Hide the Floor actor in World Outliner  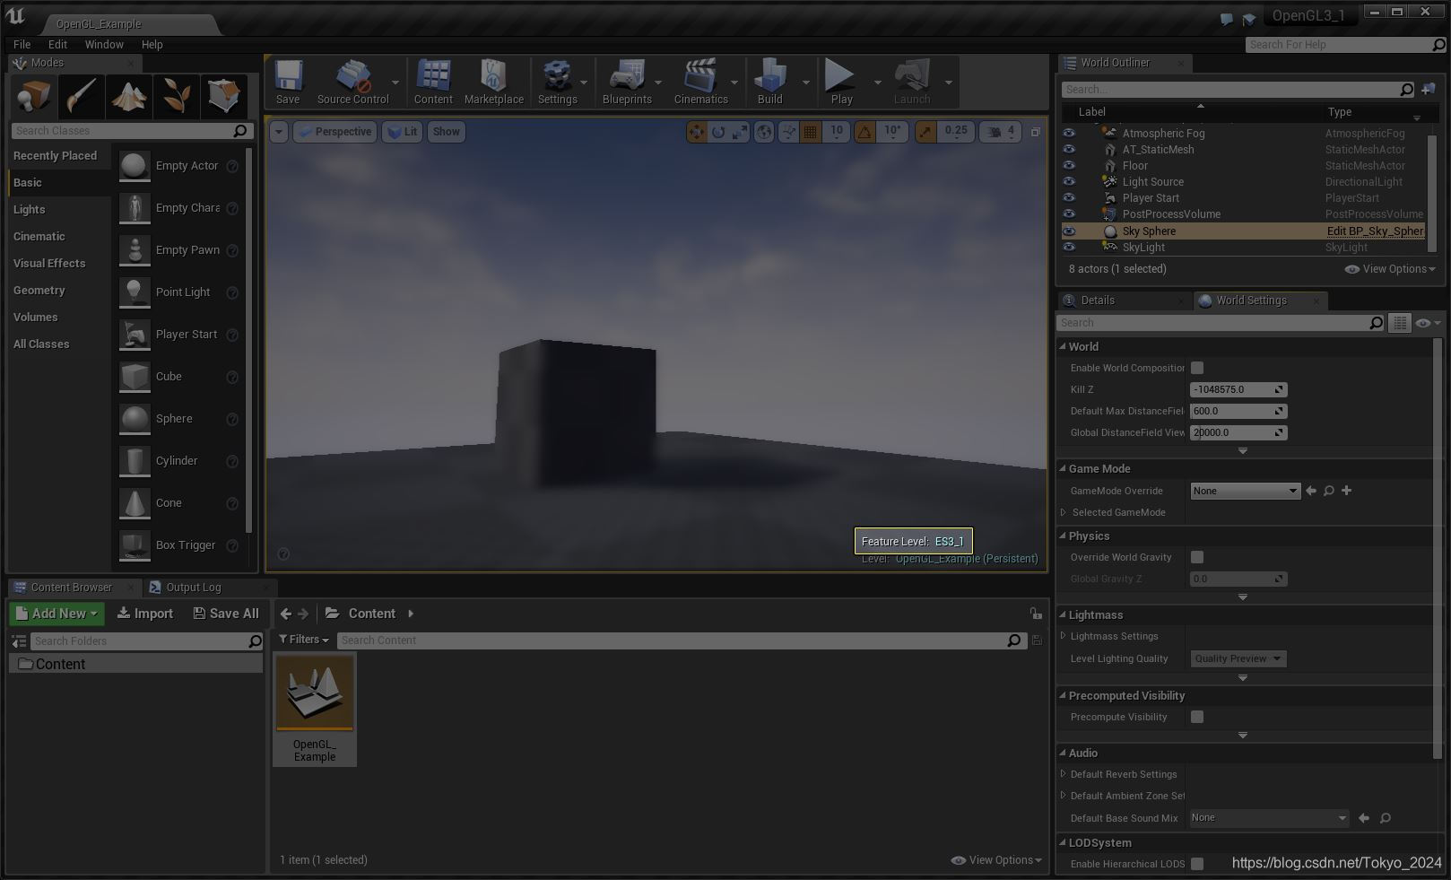[1069, 165]
